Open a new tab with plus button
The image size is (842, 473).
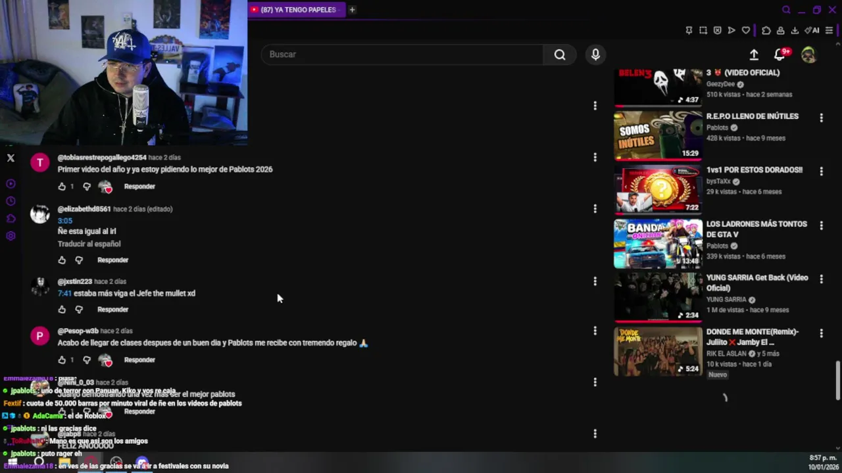[352, 10]
